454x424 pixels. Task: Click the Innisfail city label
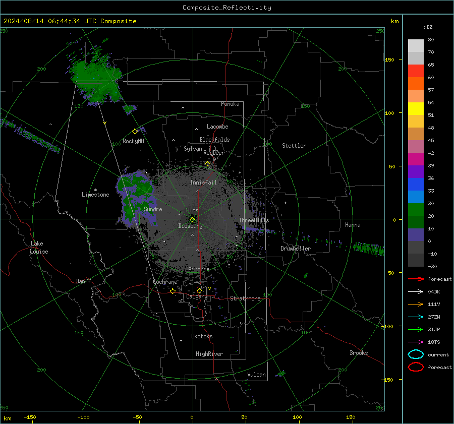coord(203,183)
